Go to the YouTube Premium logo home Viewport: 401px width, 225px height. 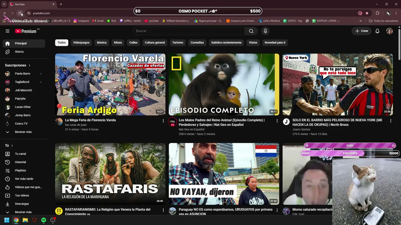click(26, 31)
